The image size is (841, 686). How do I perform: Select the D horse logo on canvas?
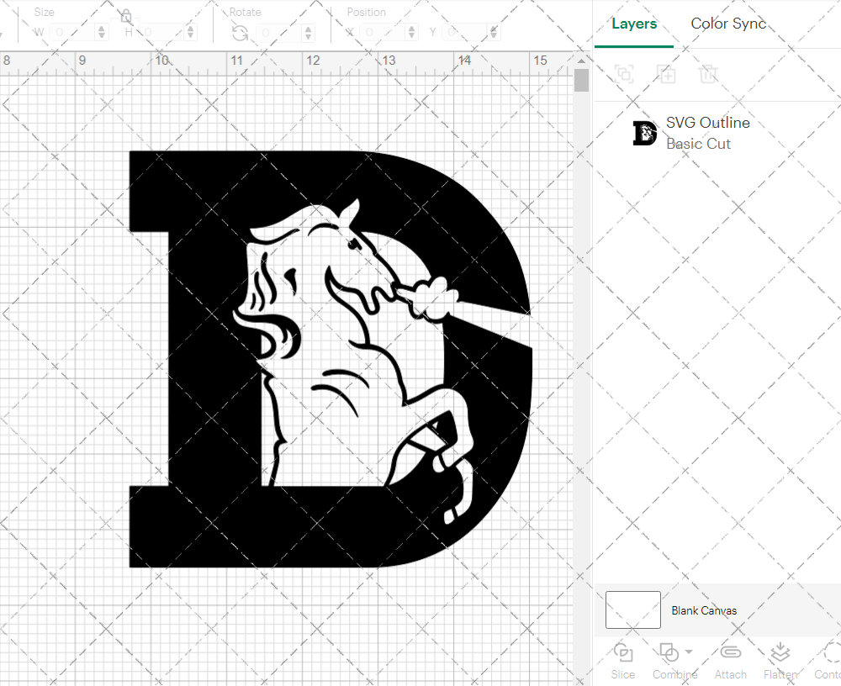coord(331,359)
